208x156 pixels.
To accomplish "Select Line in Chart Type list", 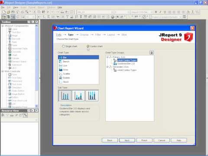I will tap(78, 65).
